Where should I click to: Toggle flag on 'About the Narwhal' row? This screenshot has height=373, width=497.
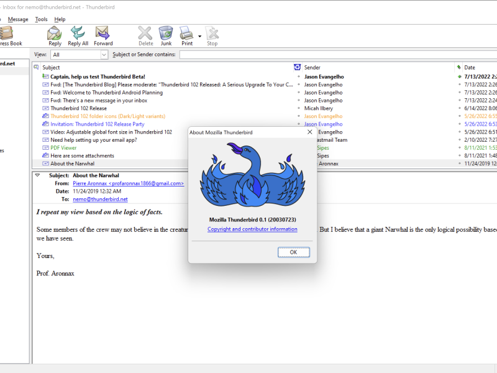pyautogui.click(x=459, y=163)
